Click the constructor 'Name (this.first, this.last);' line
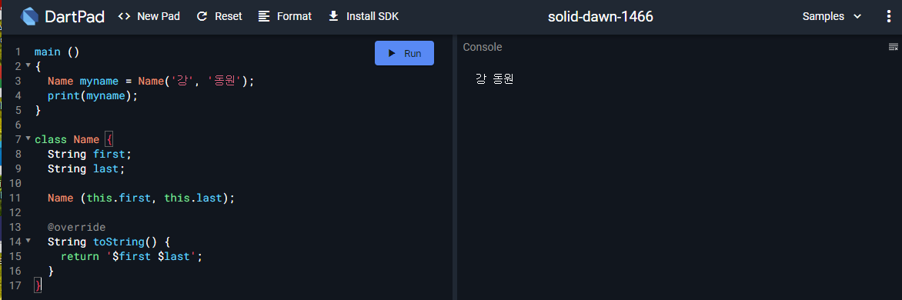Screen dimensions: 902x300 click(142, 198)
